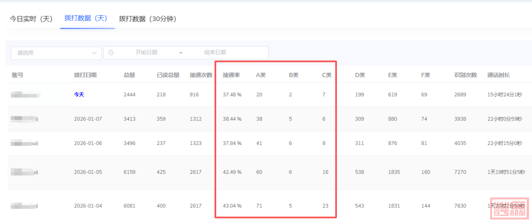
Task: Click the 识别次数 column header
Action: pyautogui.click(x=465, y=75)
